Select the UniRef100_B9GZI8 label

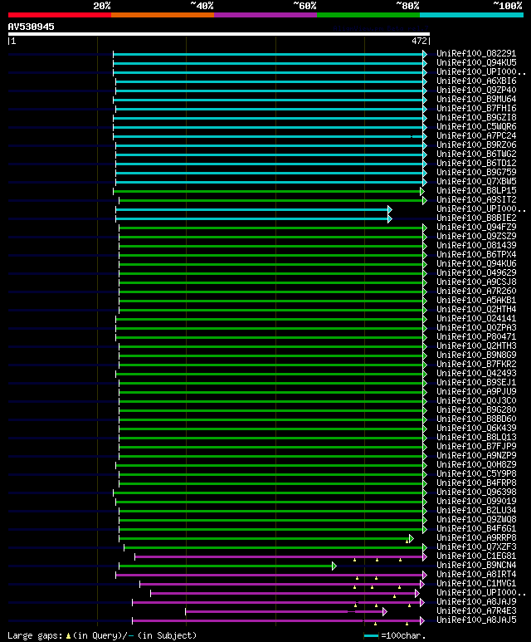476,117
